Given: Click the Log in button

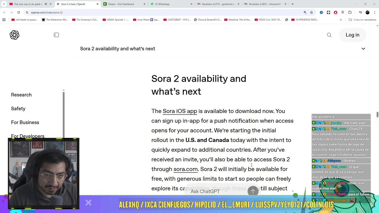Looking at the screenshot, I should coord(352,35).
